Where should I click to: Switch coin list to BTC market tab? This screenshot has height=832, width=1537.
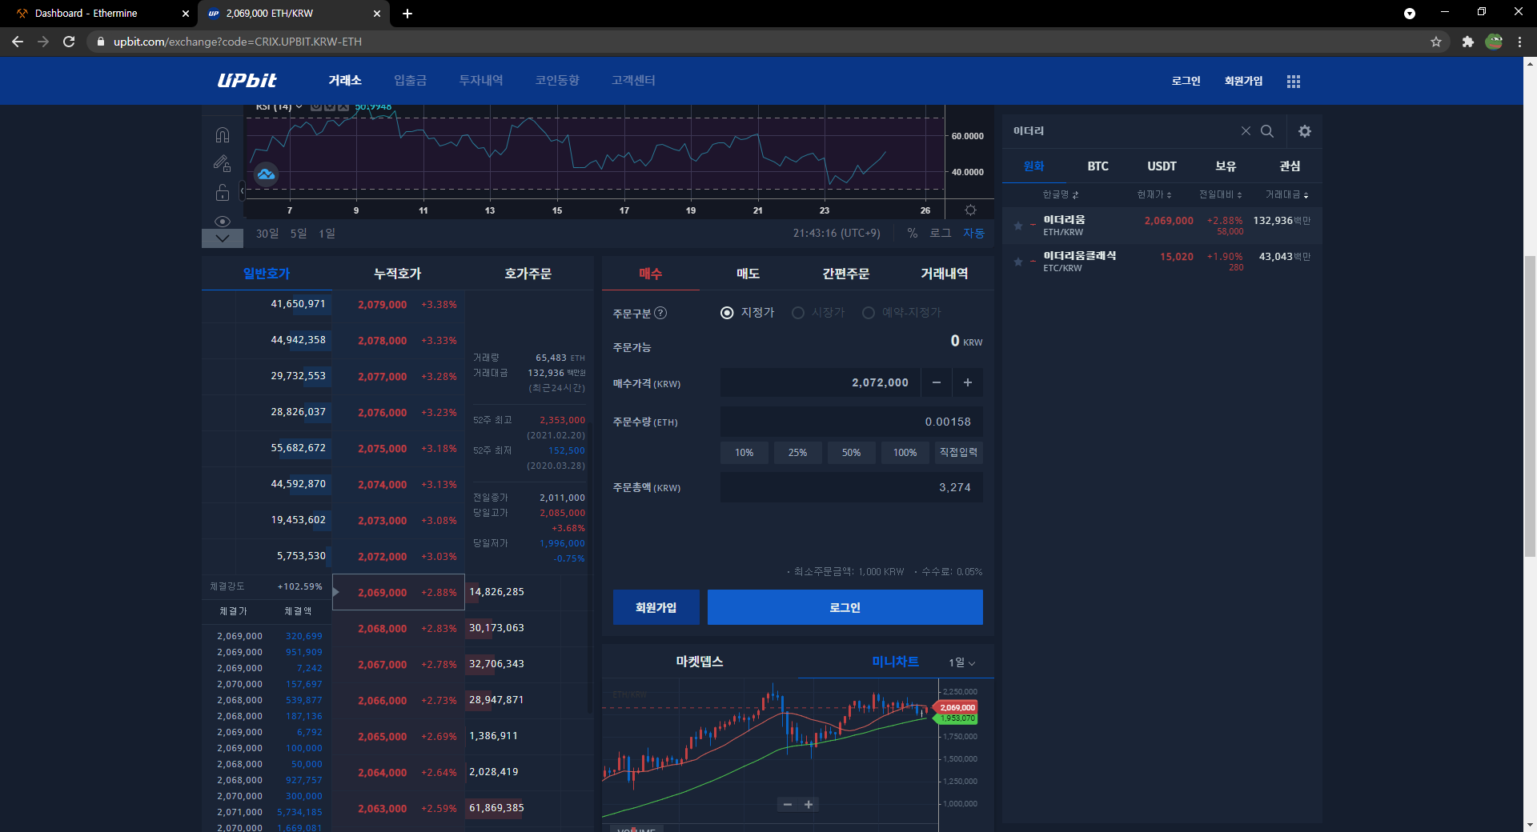[x=1098, y=166]
